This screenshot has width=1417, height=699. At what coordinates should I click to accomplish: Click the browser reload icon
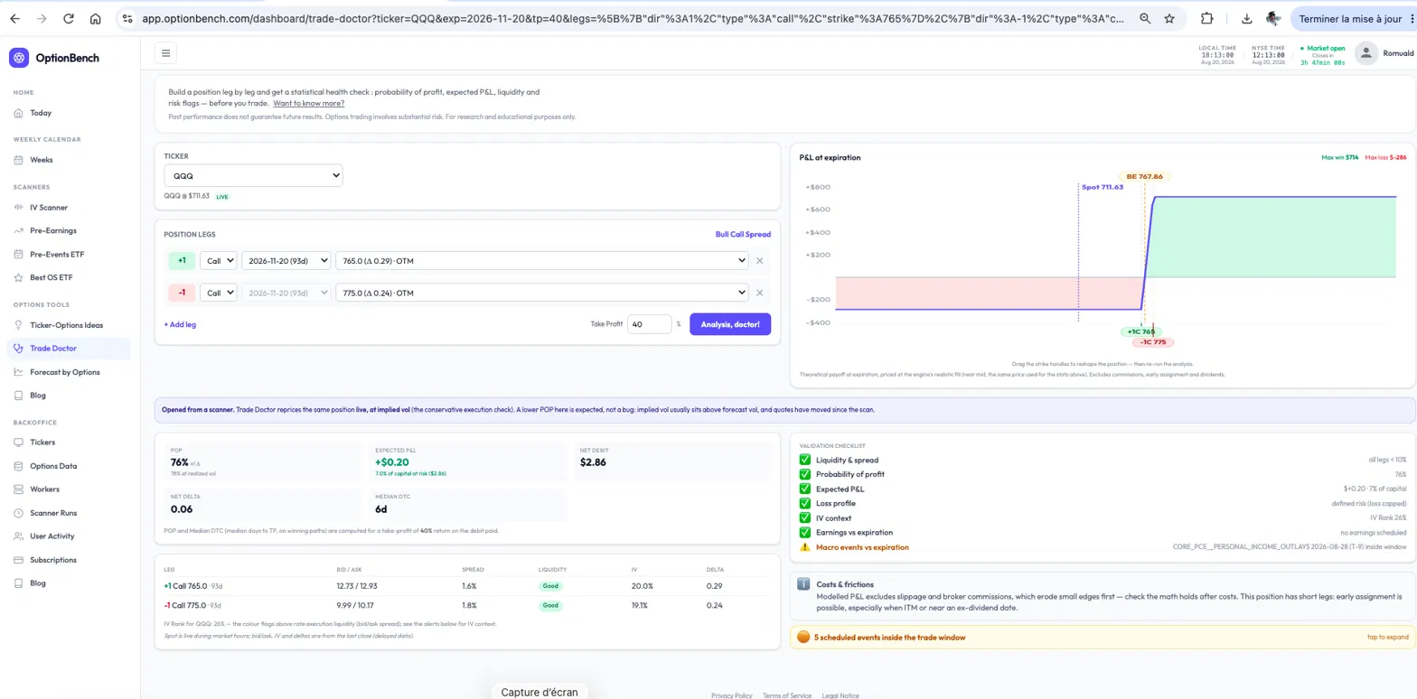click(69, 18)
